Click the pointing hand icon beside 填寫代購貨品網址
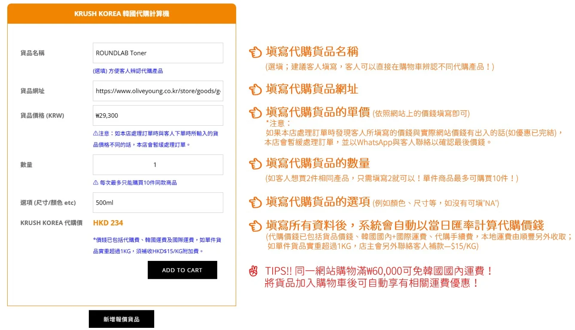 tap(256, 90)
